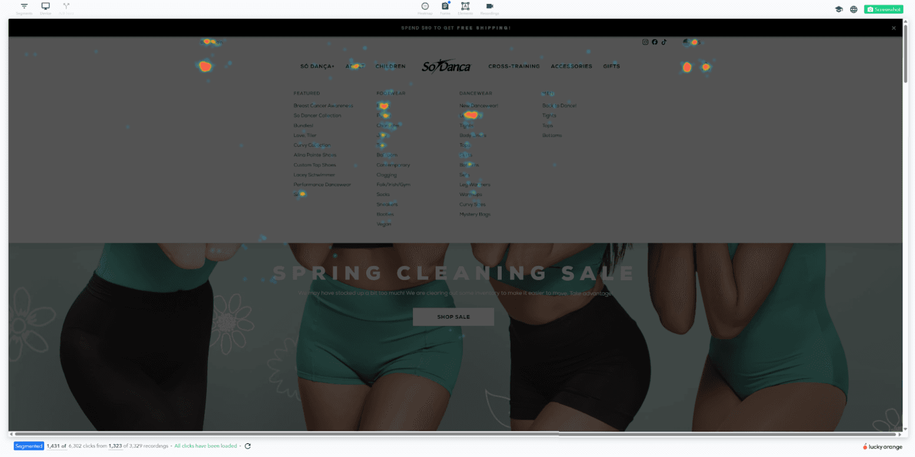915x457 pixels.
Task: Open the Instagram icon in the site header
Action: (644, 42)
